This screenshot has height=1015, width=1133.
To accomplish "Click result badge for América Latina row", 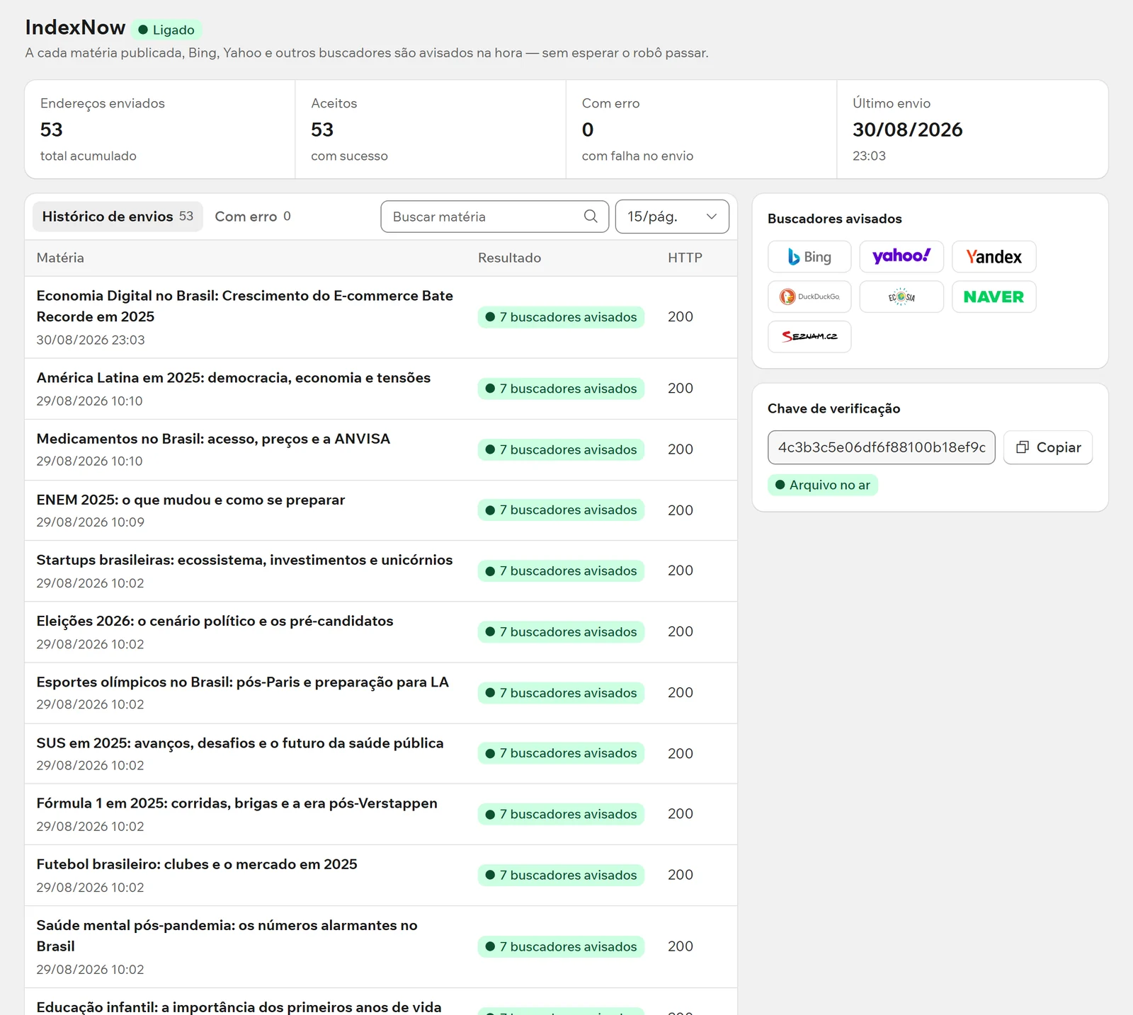I will (561, 389).
